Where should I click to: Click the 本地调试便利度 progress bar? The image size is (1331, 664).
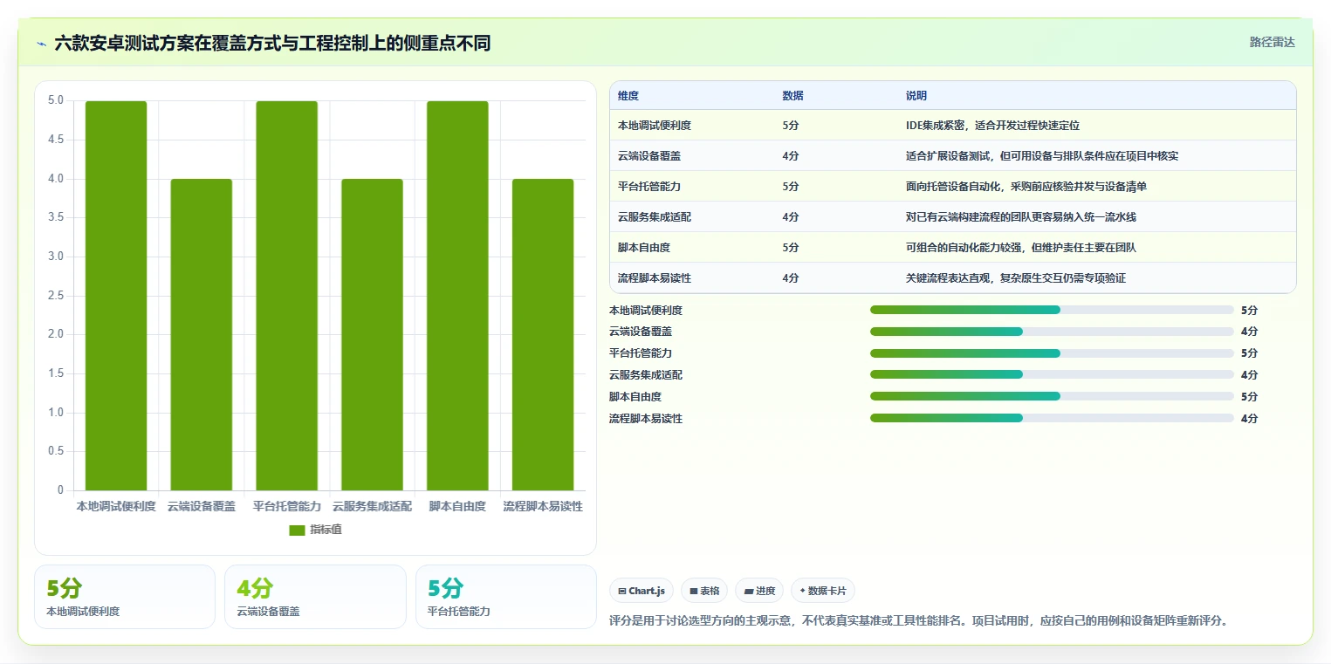(1052, 310)
